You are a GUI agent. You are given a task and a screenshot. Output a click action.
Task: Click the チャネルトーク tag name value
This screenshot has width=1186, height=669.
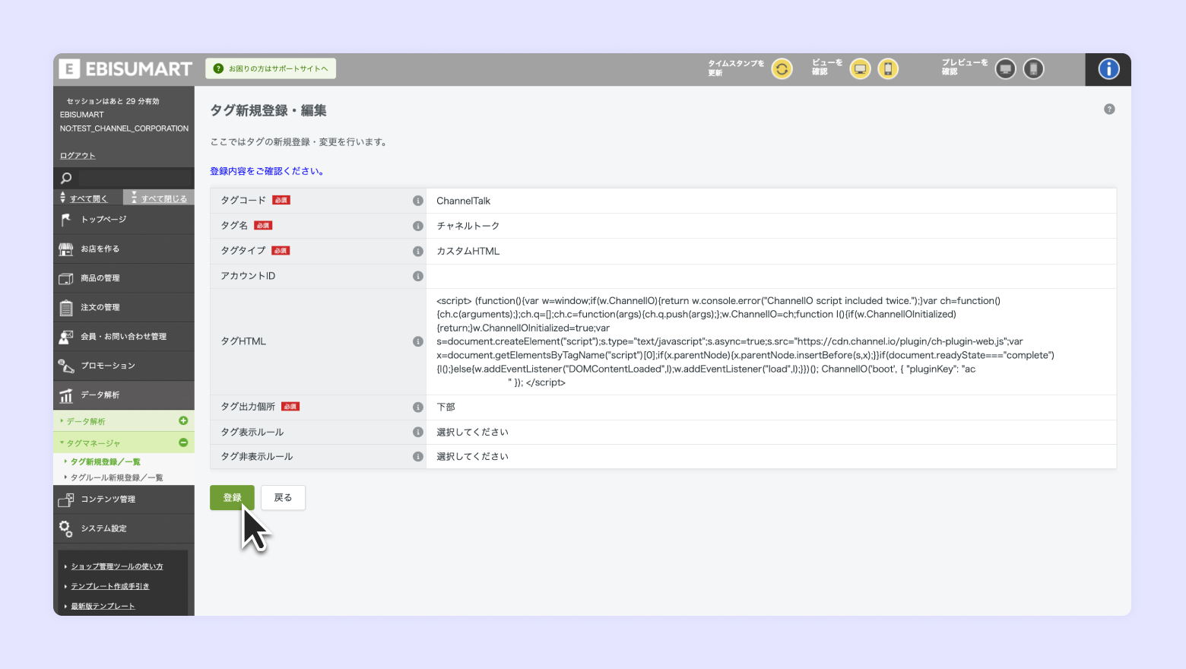click(x=468, y=226)
